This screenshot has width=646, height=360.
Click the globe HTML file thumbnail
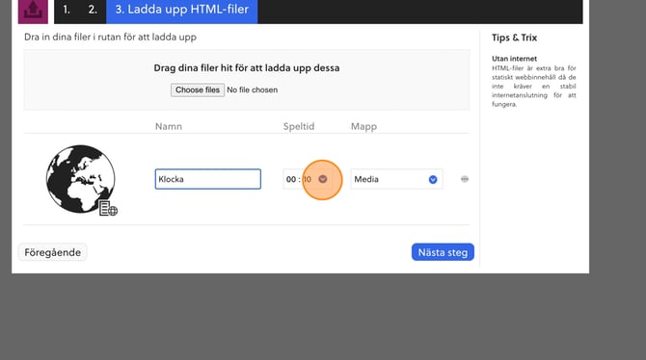coord(82,180)
